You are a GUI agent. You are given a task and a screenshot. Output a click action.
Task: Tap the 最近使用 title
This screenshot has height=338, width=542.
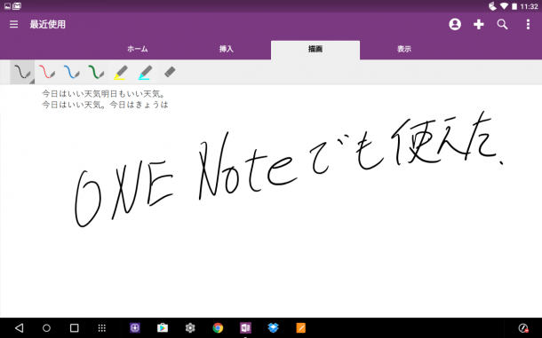pyautogui.click(x=48, y=24)
